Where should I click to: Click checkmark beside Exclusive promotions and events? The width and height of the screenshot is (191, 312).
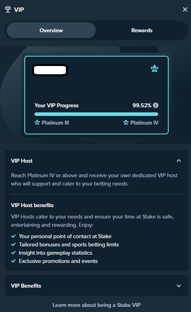tap(13, 261)
